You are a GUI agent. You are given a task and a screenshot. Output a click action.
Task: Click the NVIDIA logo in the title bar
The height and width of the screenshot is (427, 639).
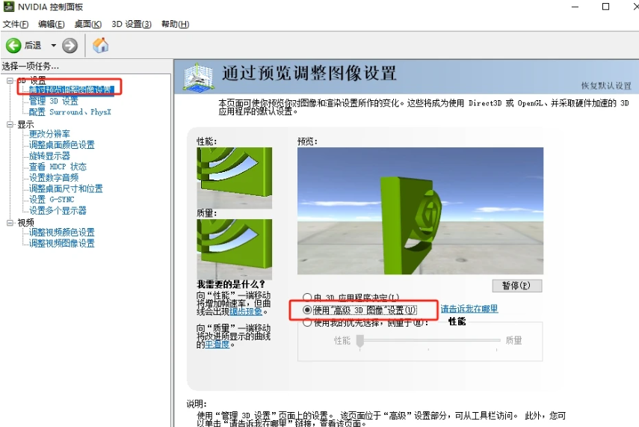point(8,7)
